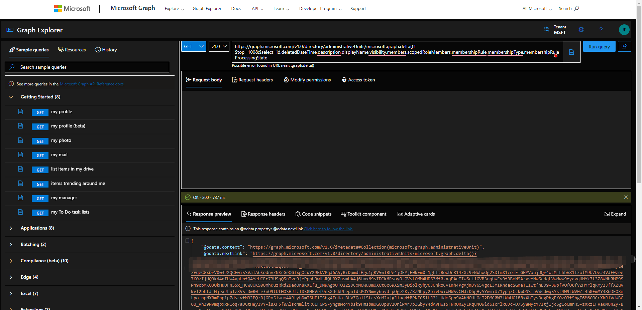642x310 pixels.
Task: Collapse the JSON root node toggle
Action: (188, 241)
